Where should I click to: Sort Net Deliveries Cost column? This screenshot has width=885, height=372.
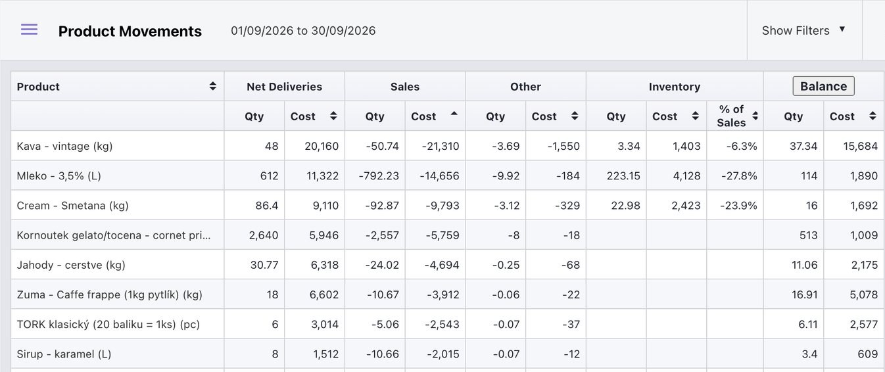333,116
